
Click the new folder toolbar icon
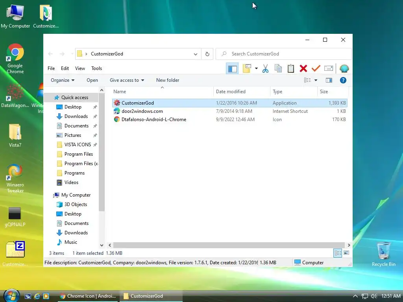pyautogui.click(x=247, y=68)
